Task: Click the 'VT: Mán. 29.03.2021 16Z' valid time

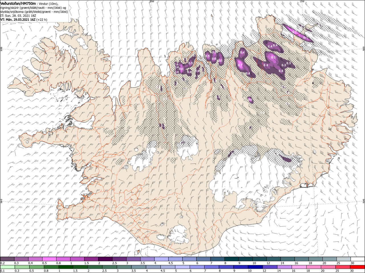Action: (18, 20)
